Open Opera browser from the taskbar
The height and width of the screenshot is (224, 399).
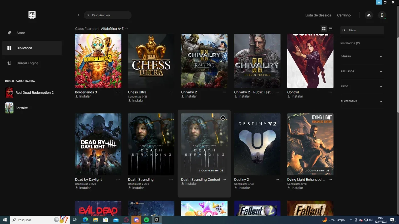click(x=126, y=220)
